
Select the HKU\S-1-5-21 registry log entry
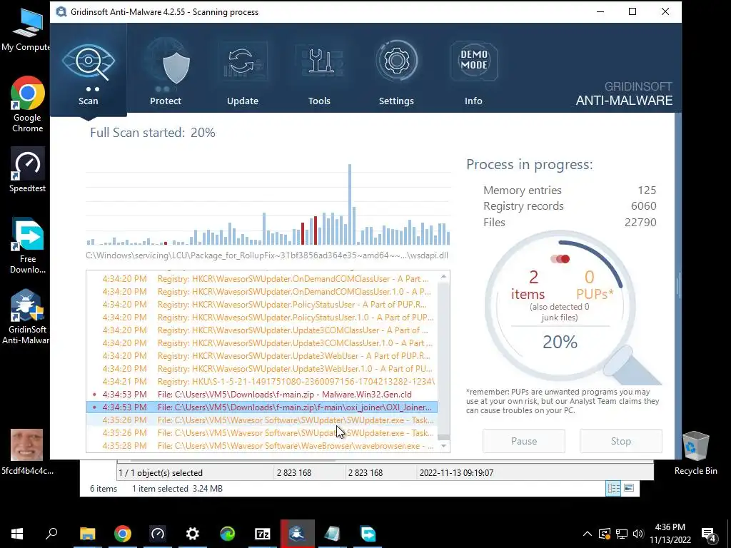click(262, 382)
